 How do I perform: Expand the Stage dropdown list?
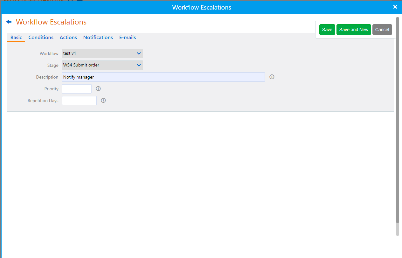click(x=102, y=65)
